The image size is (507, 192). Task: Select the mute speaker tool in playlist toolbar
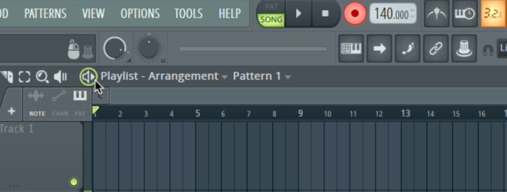(60, 77)
